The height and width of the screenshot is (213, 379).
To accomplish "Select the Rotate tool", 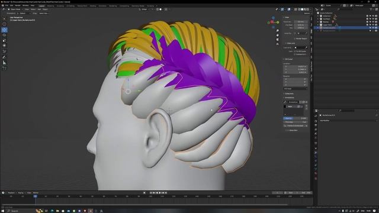I will coord(4,35).
